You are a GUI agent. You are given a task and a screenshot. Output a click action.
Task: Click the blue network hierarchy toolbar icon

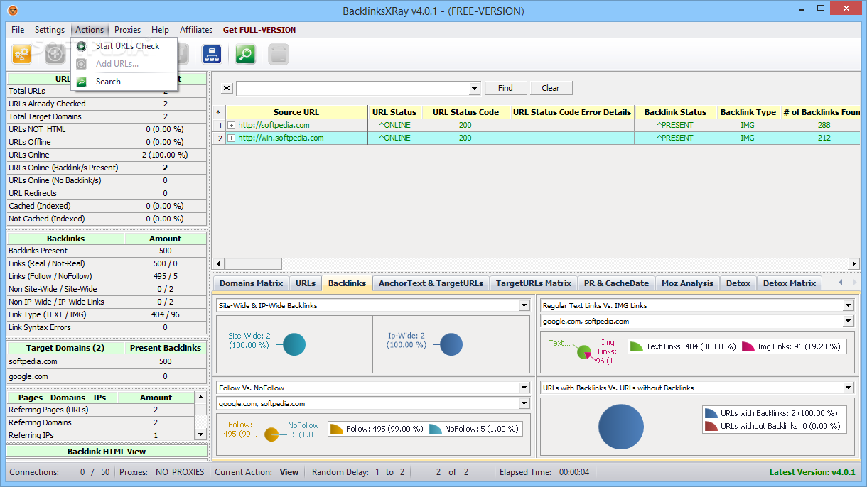click(x=211, y=54)
